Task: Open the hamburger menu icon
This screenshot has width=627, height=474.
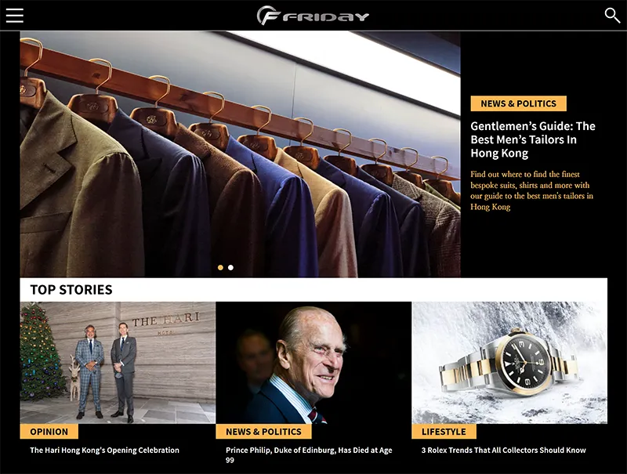Action: tap(15, 16)
